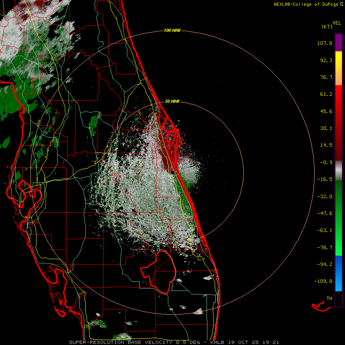Click the 76.7 scale value
345x345 pixels.
pos(326,77)
